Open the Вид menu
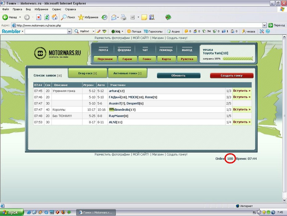Image resolution: width=287 pixels, height=216 pixels. pyautogui.click(x=28, y=9)
